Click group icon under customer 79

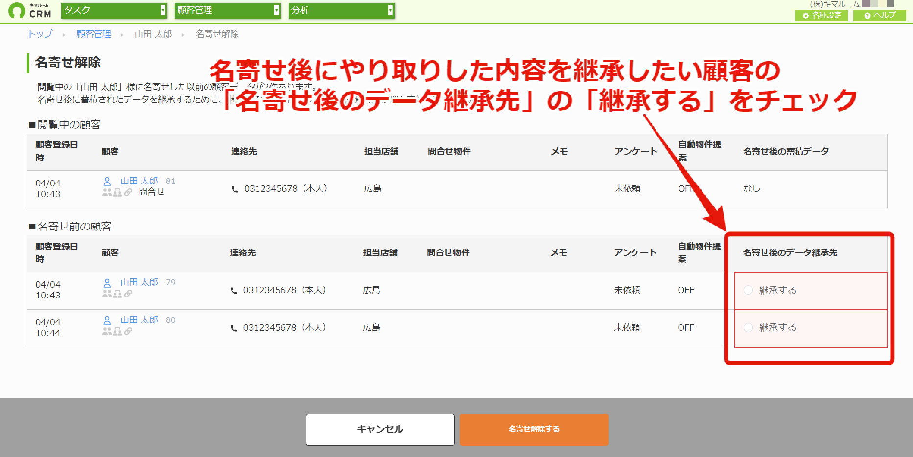(x=107, y=294)
